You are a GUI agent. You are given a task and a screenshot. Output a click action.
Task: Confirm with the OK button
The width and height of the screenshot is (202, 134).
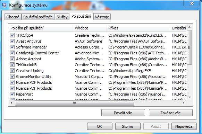(x=100, y=126)
